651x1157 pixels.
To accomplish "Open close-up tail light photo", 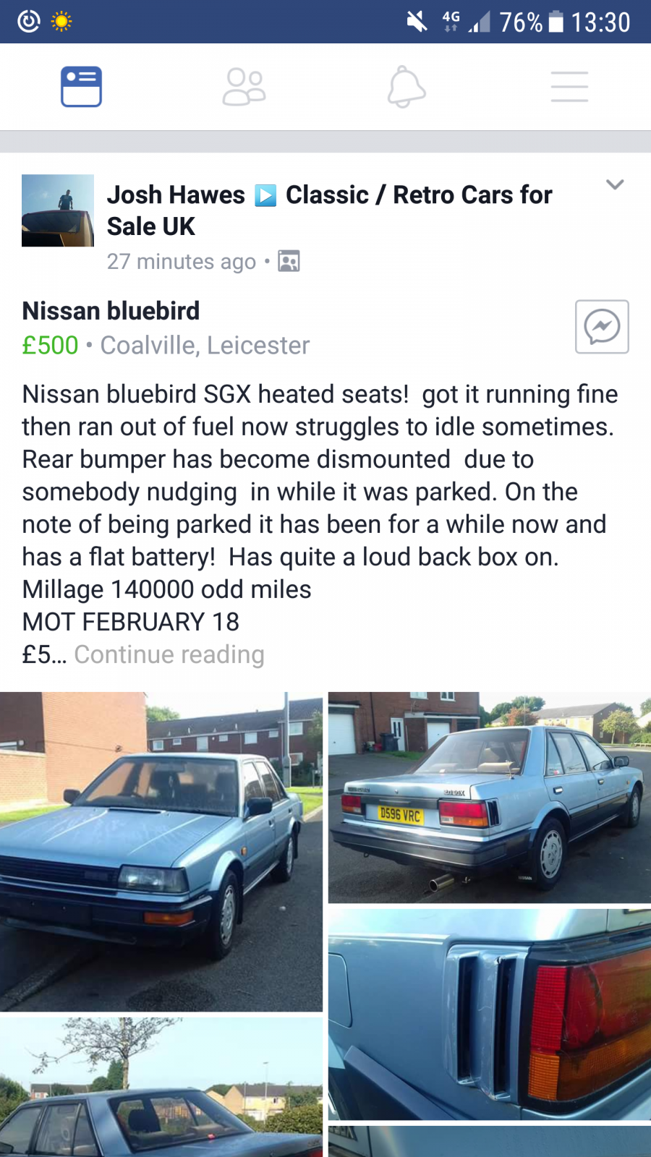I will [490, 1015].
